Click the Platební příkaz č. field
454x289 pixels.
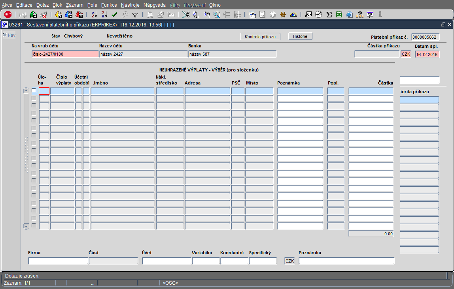pos(426,37)
